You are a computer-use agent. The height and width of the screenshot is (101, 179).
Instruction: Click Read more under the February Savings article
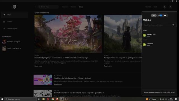click(x=58, y=84)
